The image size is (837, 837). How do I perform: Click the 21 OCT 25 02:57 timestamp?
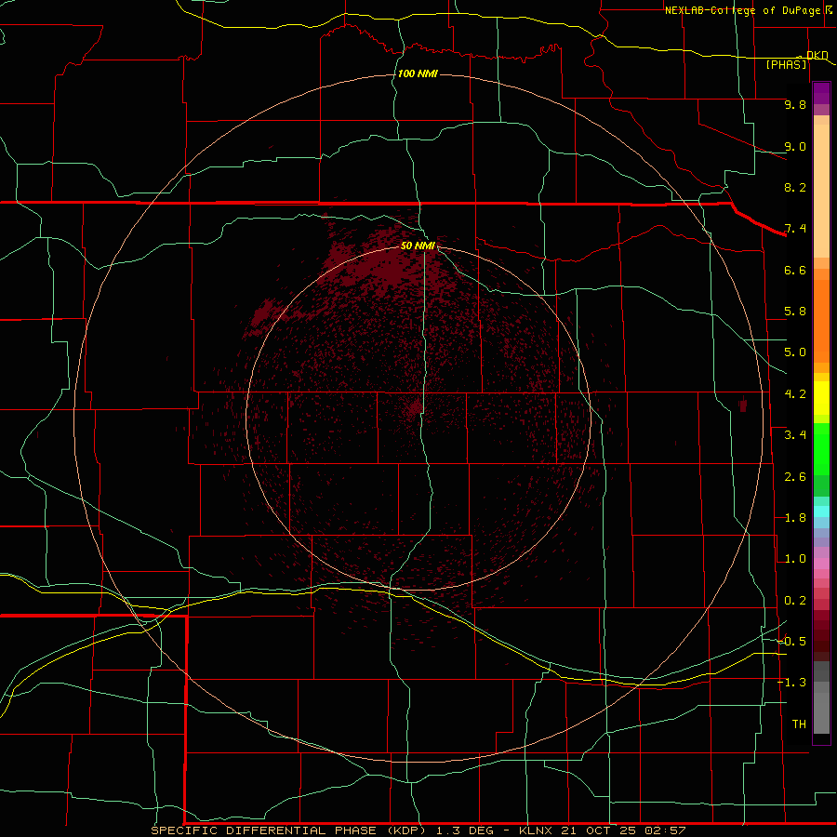point(623,830)
